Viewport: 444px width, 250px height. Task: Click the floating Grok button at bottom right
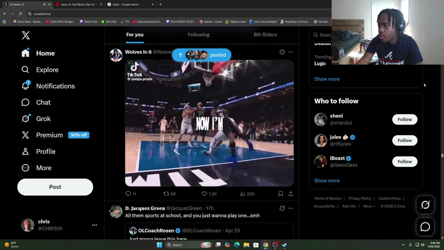pyautogui.click(x=425, y=205)
